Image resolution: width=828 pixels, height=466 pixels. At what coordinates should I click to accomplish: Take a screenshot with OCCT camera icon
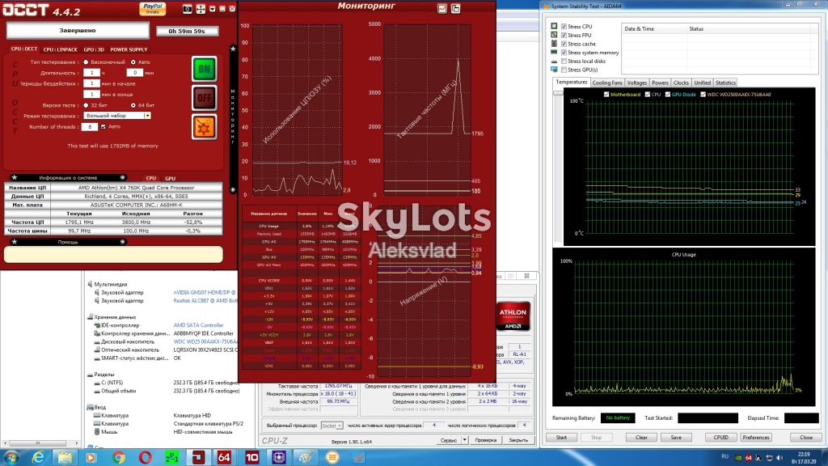[188, 9]
